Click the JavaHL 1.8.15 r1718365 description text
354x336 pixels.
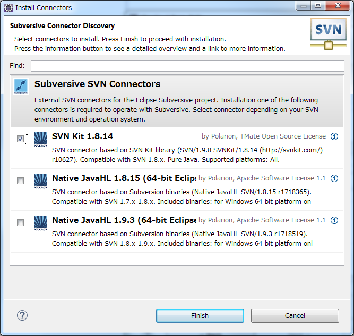coord(182,197)
